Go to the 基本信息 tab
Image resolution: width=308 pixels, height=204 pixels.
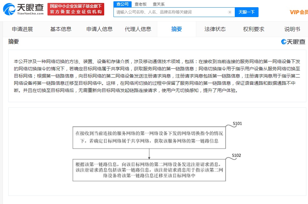(x=61, y=29)
